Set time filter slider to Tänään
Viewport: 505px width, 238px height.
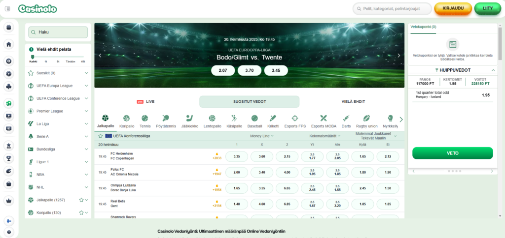tap(71, 61)
